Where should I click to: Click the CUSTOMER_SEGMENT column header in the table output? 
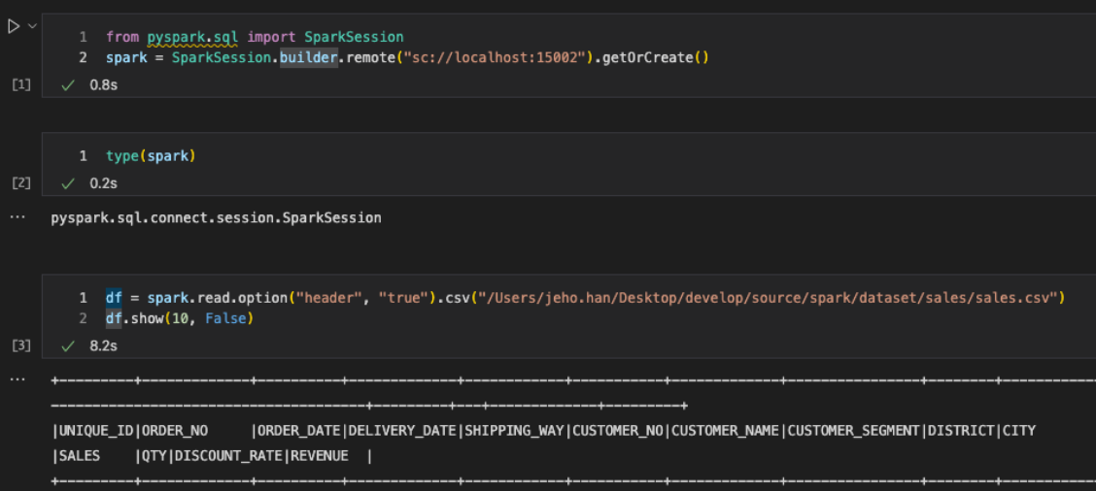pos(853,431)
